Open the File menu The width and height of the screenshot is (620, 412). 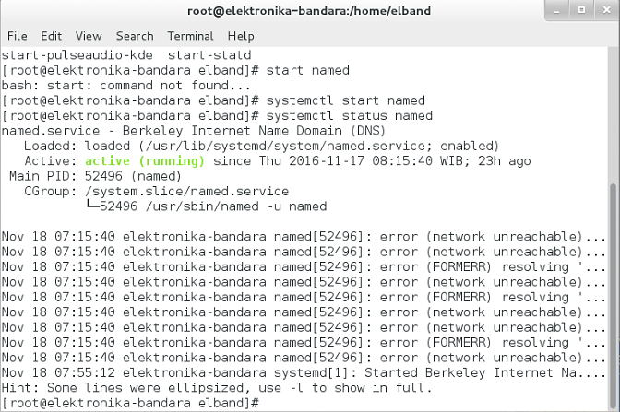click(x=18, y=36)
